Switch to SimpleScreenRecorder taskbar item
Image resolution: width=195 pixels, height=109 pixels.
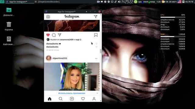[47, 2]
